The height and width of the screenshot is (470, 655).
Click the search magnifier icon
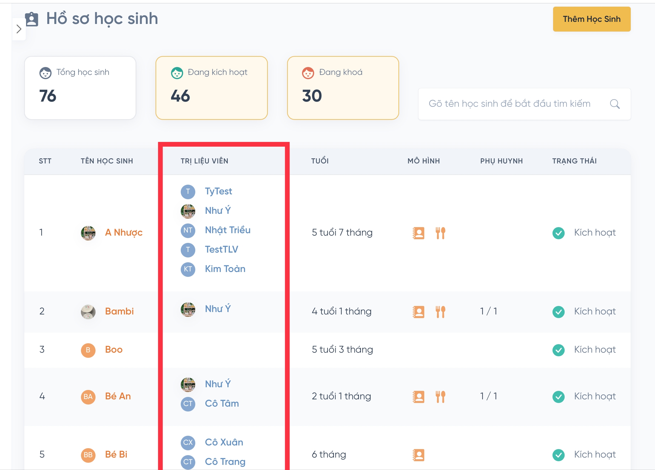615,104
